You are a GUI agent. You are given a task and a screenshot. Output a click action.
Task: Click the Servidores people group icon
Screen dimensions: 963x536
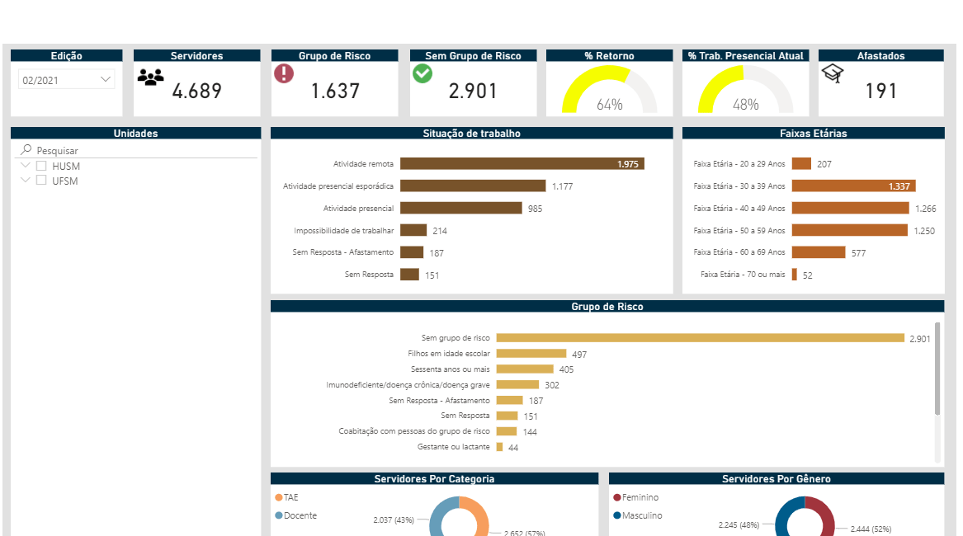tap(151, 78)
